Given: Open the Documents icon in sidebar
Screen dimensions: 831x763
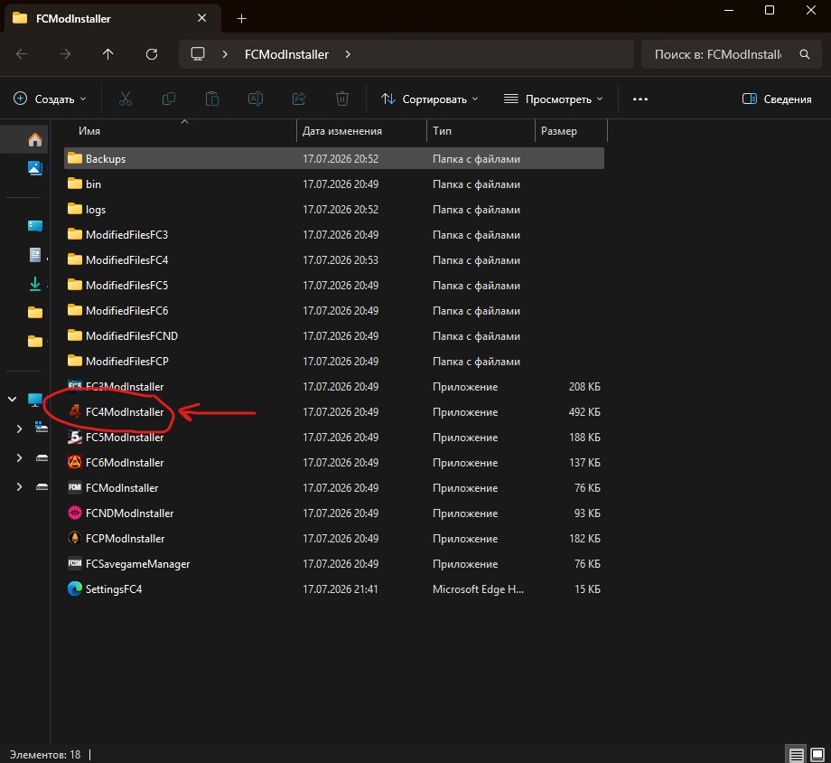Looking at the screenshot, I should [35, 255].
